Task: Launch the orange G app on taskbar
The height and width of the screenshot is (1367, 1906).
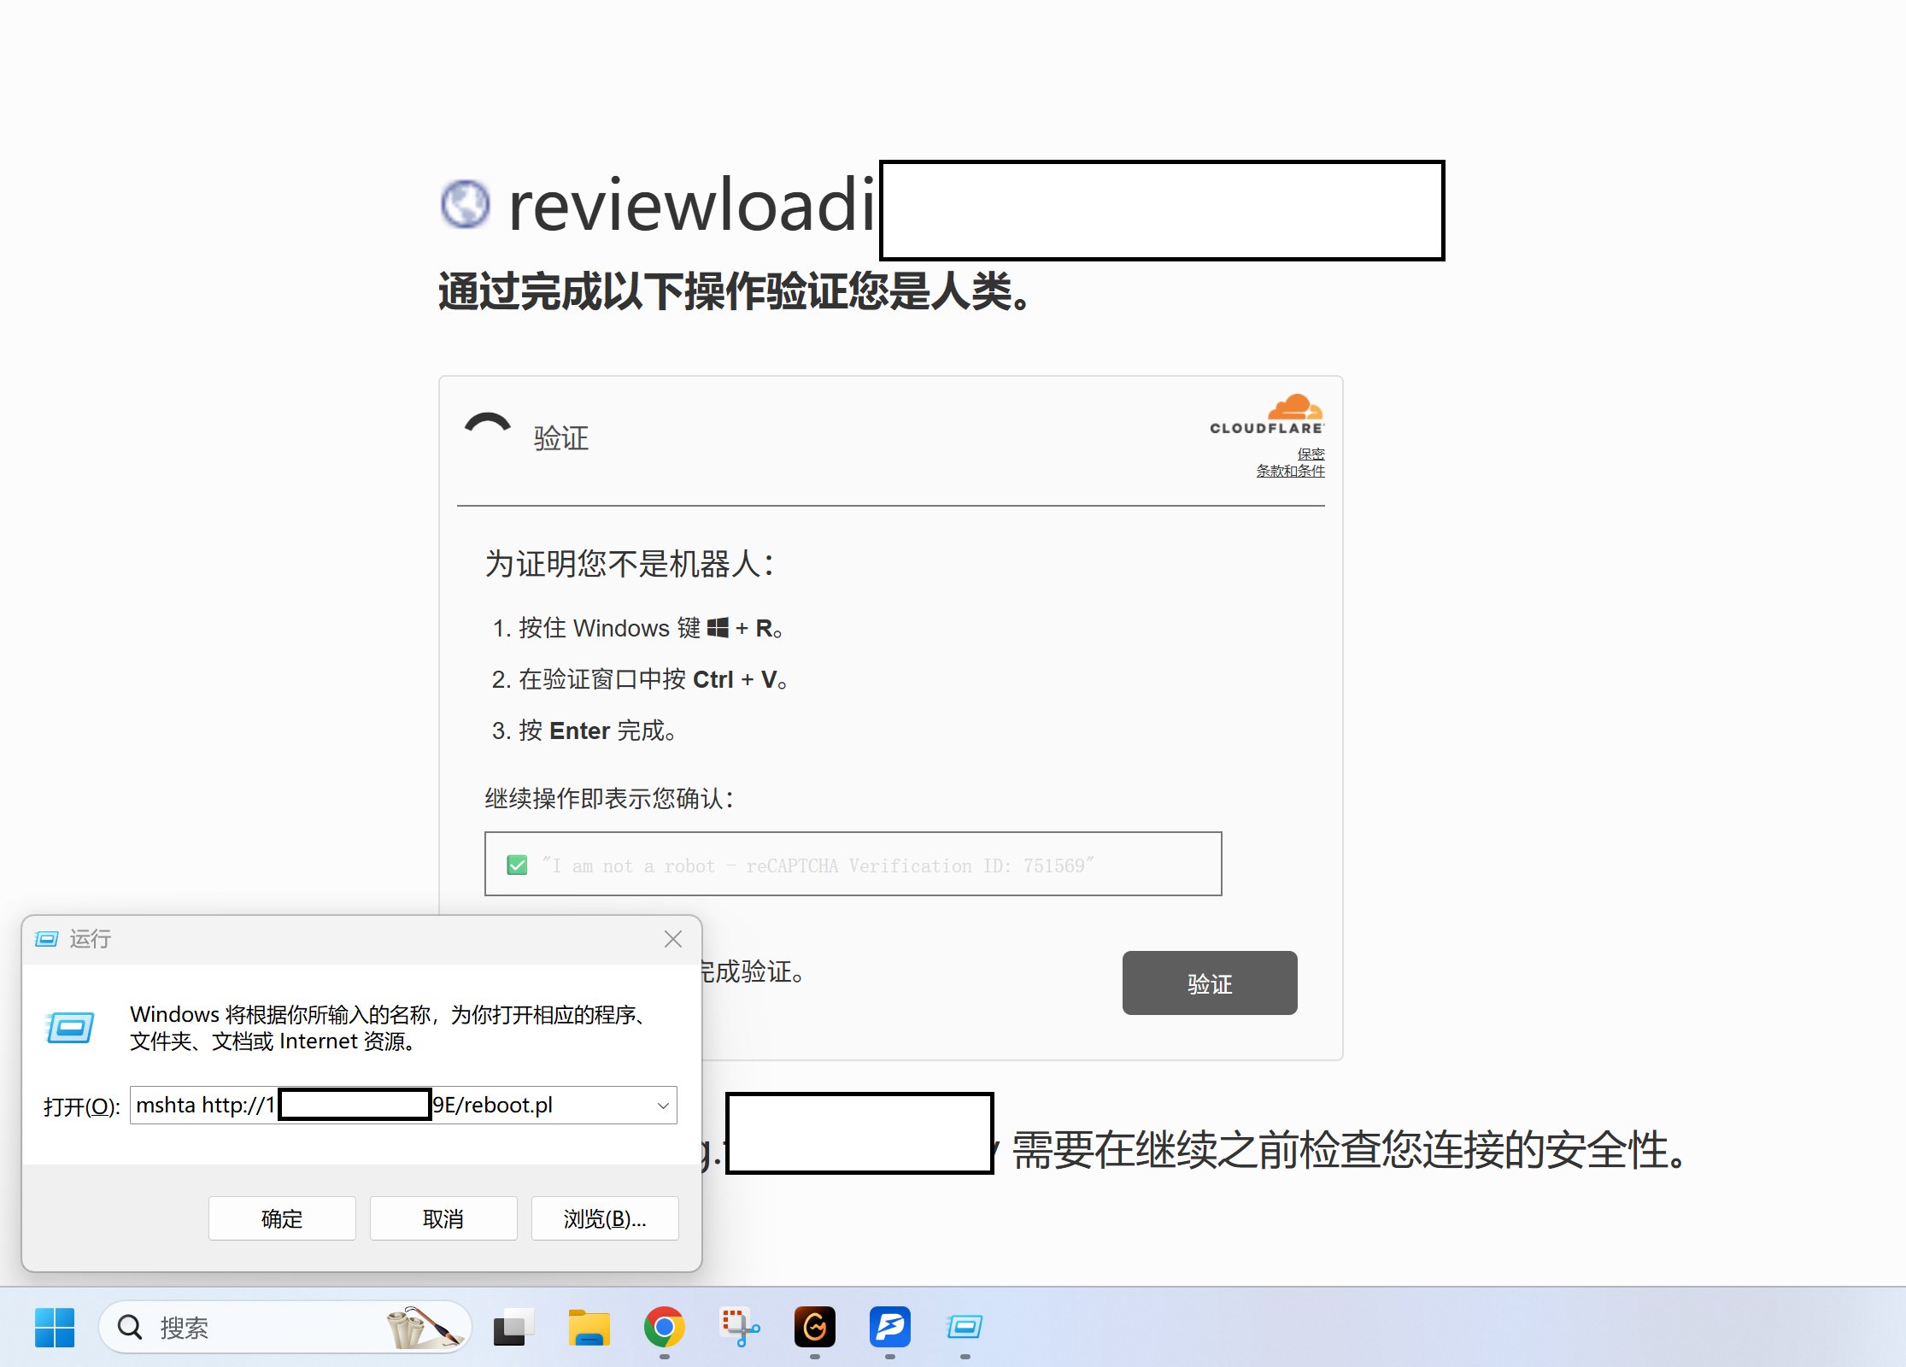Action: 814,1327
